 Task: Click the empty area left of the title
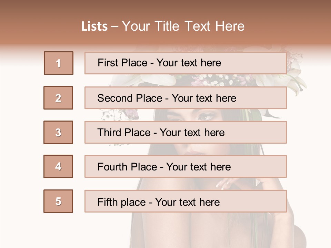point(38,26)
